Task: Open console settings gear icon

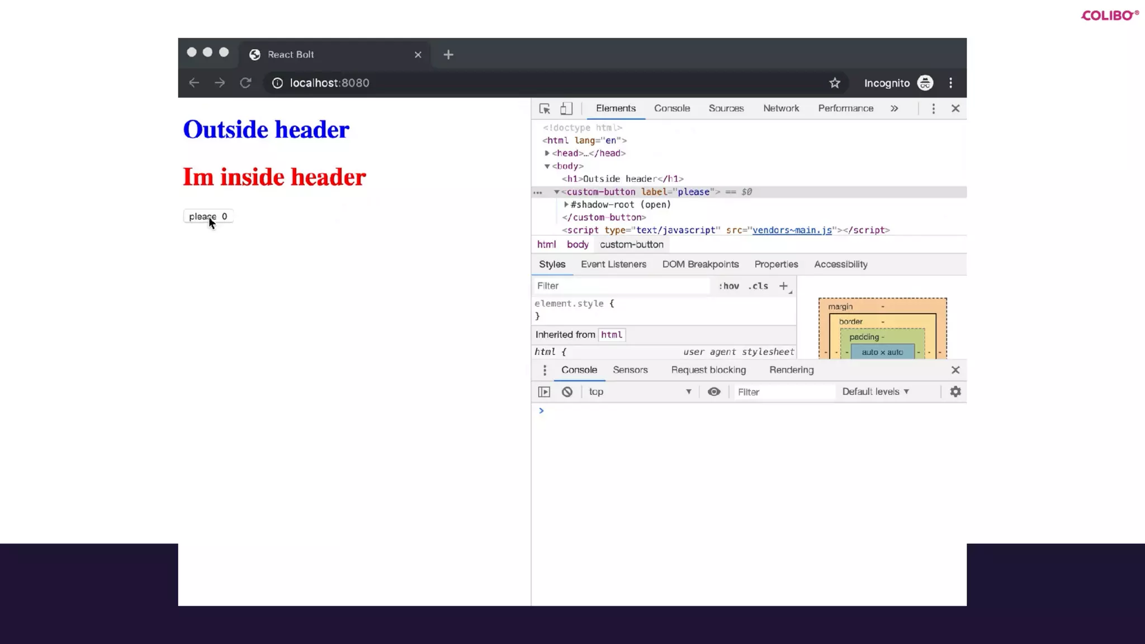Action: [x=955, y=392]
